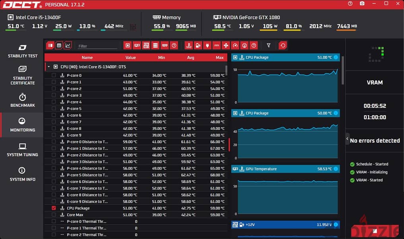The image size is (404, 239).
Task: Sort table by Min column header
Action: 161,57
